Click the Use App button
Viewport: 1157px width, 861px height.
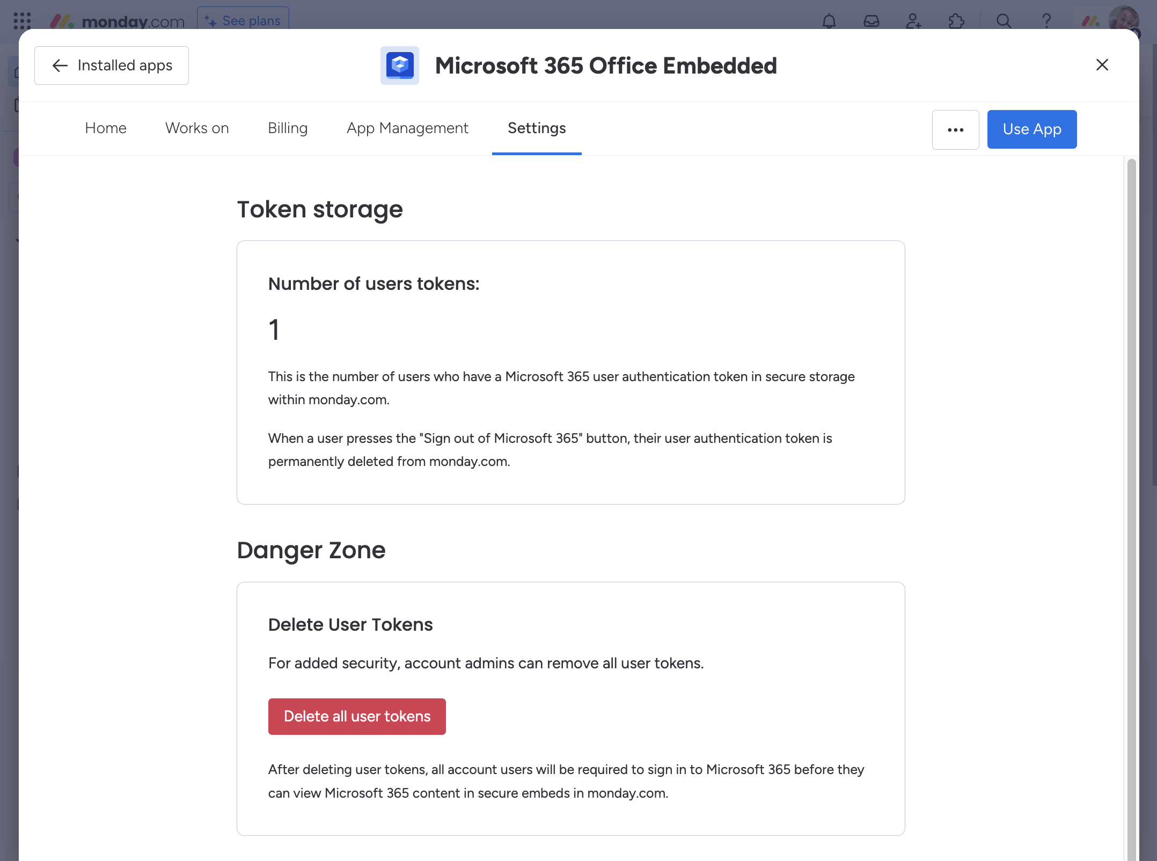(1031, 129)
